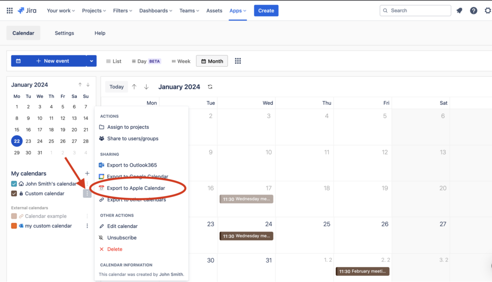Expand the Apps menu in the header
This screenshot has height=282, width=492.
[238, 11]
